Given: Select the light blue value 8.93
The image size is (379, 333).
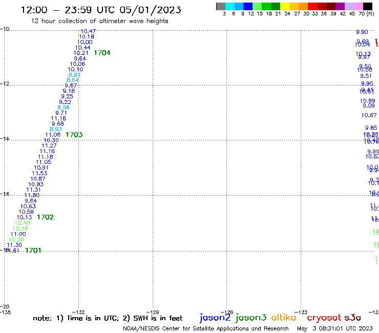Looking at the screenshot, I should click(x=56, y=129).
